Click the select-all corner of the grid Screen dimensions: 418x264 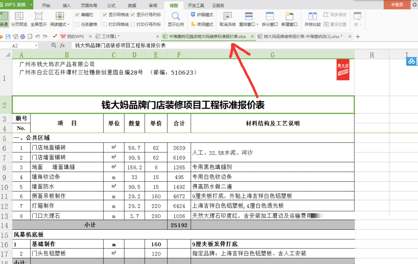[6, 55]
